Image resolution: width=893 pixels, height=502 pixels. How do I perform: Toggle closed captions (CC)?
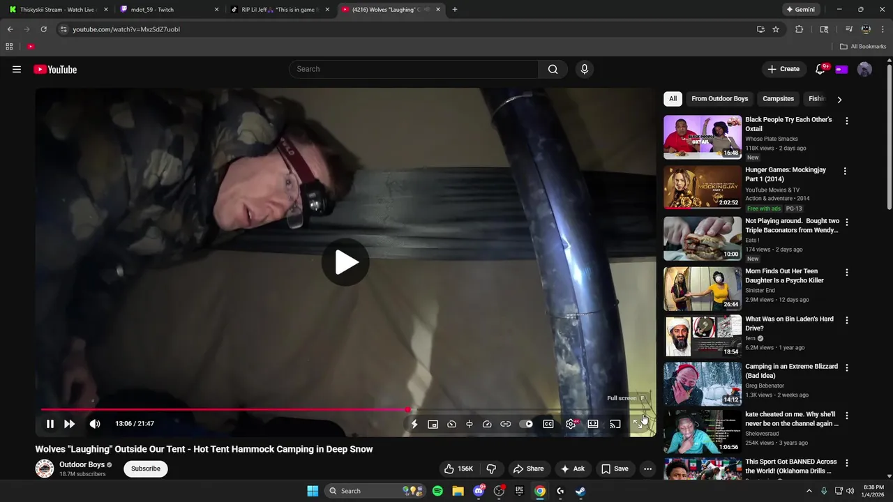pyautogui.click(x=548, y=424)
